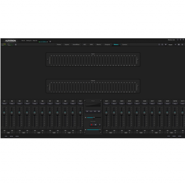This screenshot has width=185, height=185.
Task: Start recording with the red Record button
Action: (x=92, y=125)
